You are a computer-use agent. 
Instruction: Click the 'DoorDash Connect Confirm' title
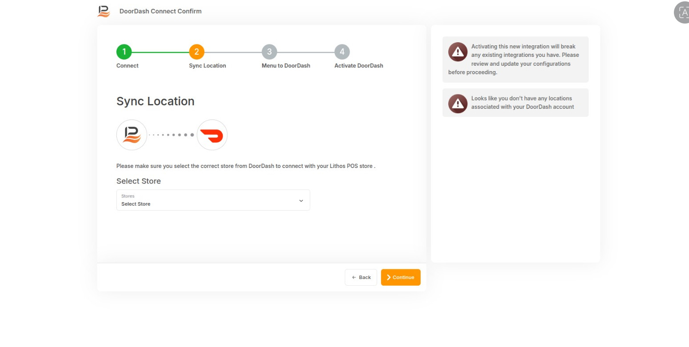(x=160, y=11)
